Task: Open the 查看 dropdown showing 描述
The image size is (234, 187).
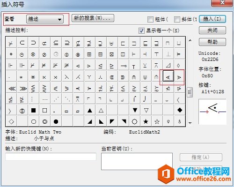Action: coord(45,19)
